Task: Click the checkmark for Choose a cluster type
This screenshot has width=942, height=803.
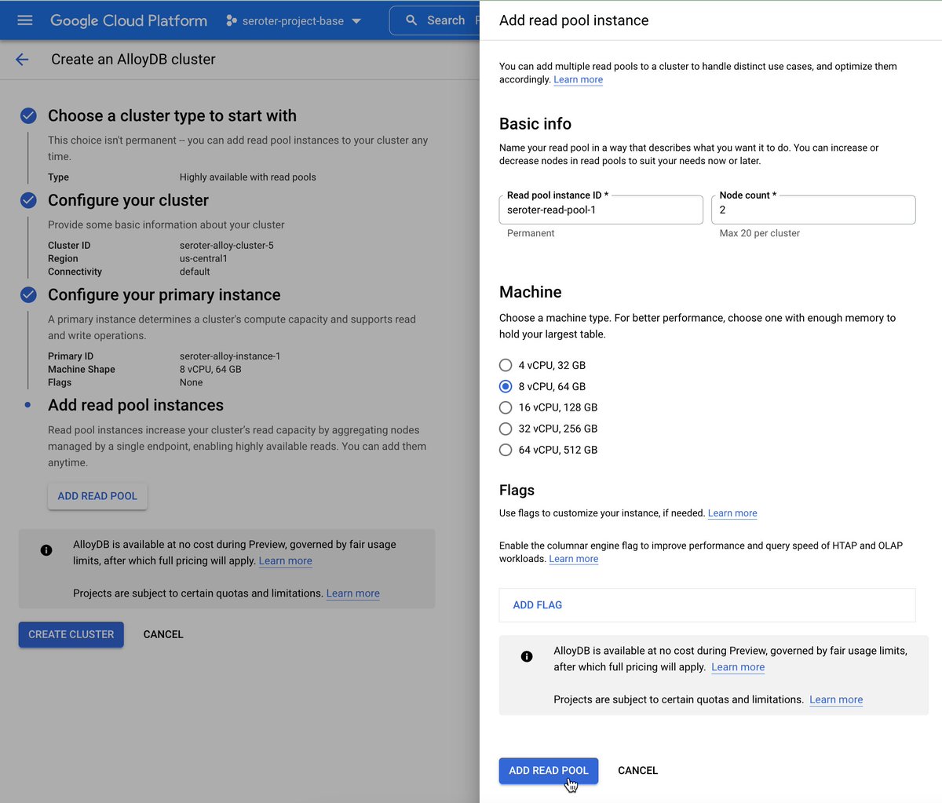Action: [x=28, y=116]
